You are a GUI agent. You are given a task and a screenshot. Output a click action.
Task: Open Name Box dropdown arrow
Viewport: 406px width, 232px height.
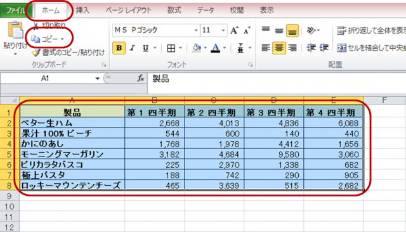(x=97, y=79)
